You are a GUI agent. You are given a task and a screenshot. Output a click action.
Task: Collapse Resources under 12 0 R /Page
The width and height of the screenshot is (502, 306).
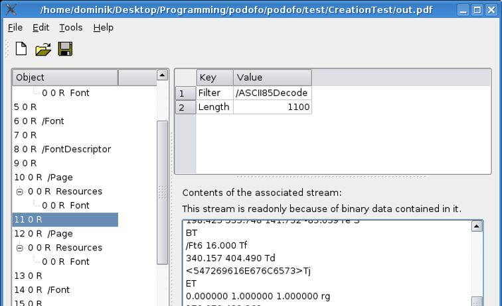pos(20,248)
